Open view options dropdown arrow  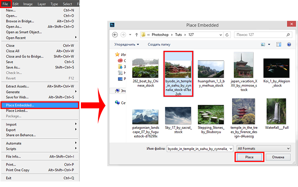(269, 45)
